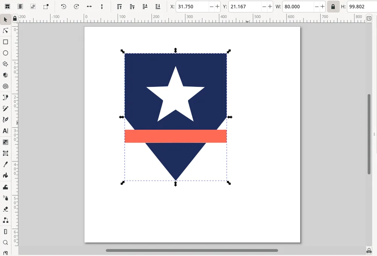Select the Pages tool
The image size is (377, 256).
click(6, 253)
